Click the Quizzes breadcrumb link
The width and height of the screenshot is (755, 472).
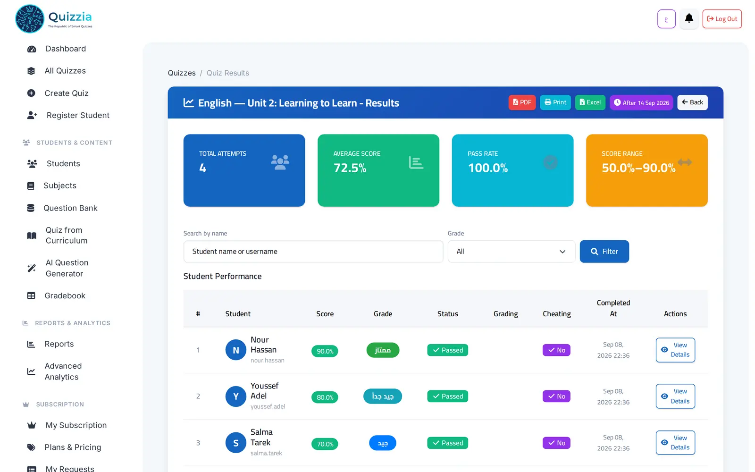coord(182,73)
